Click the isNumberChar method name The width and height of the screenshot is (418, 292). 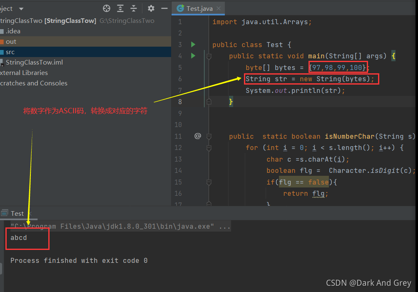tap(349, 136)
